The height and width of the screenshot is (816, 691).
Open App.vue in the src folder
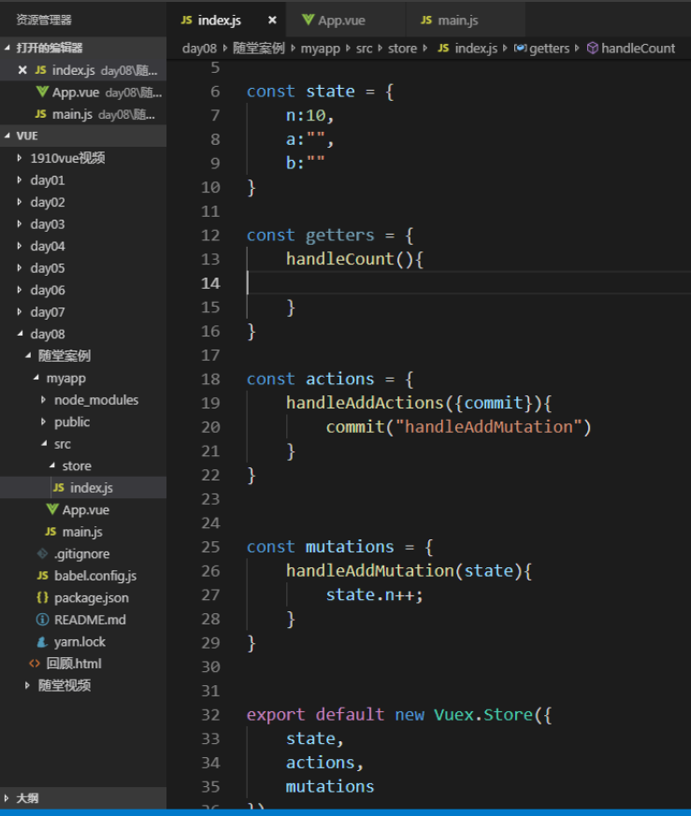click(x=83, y=510)
